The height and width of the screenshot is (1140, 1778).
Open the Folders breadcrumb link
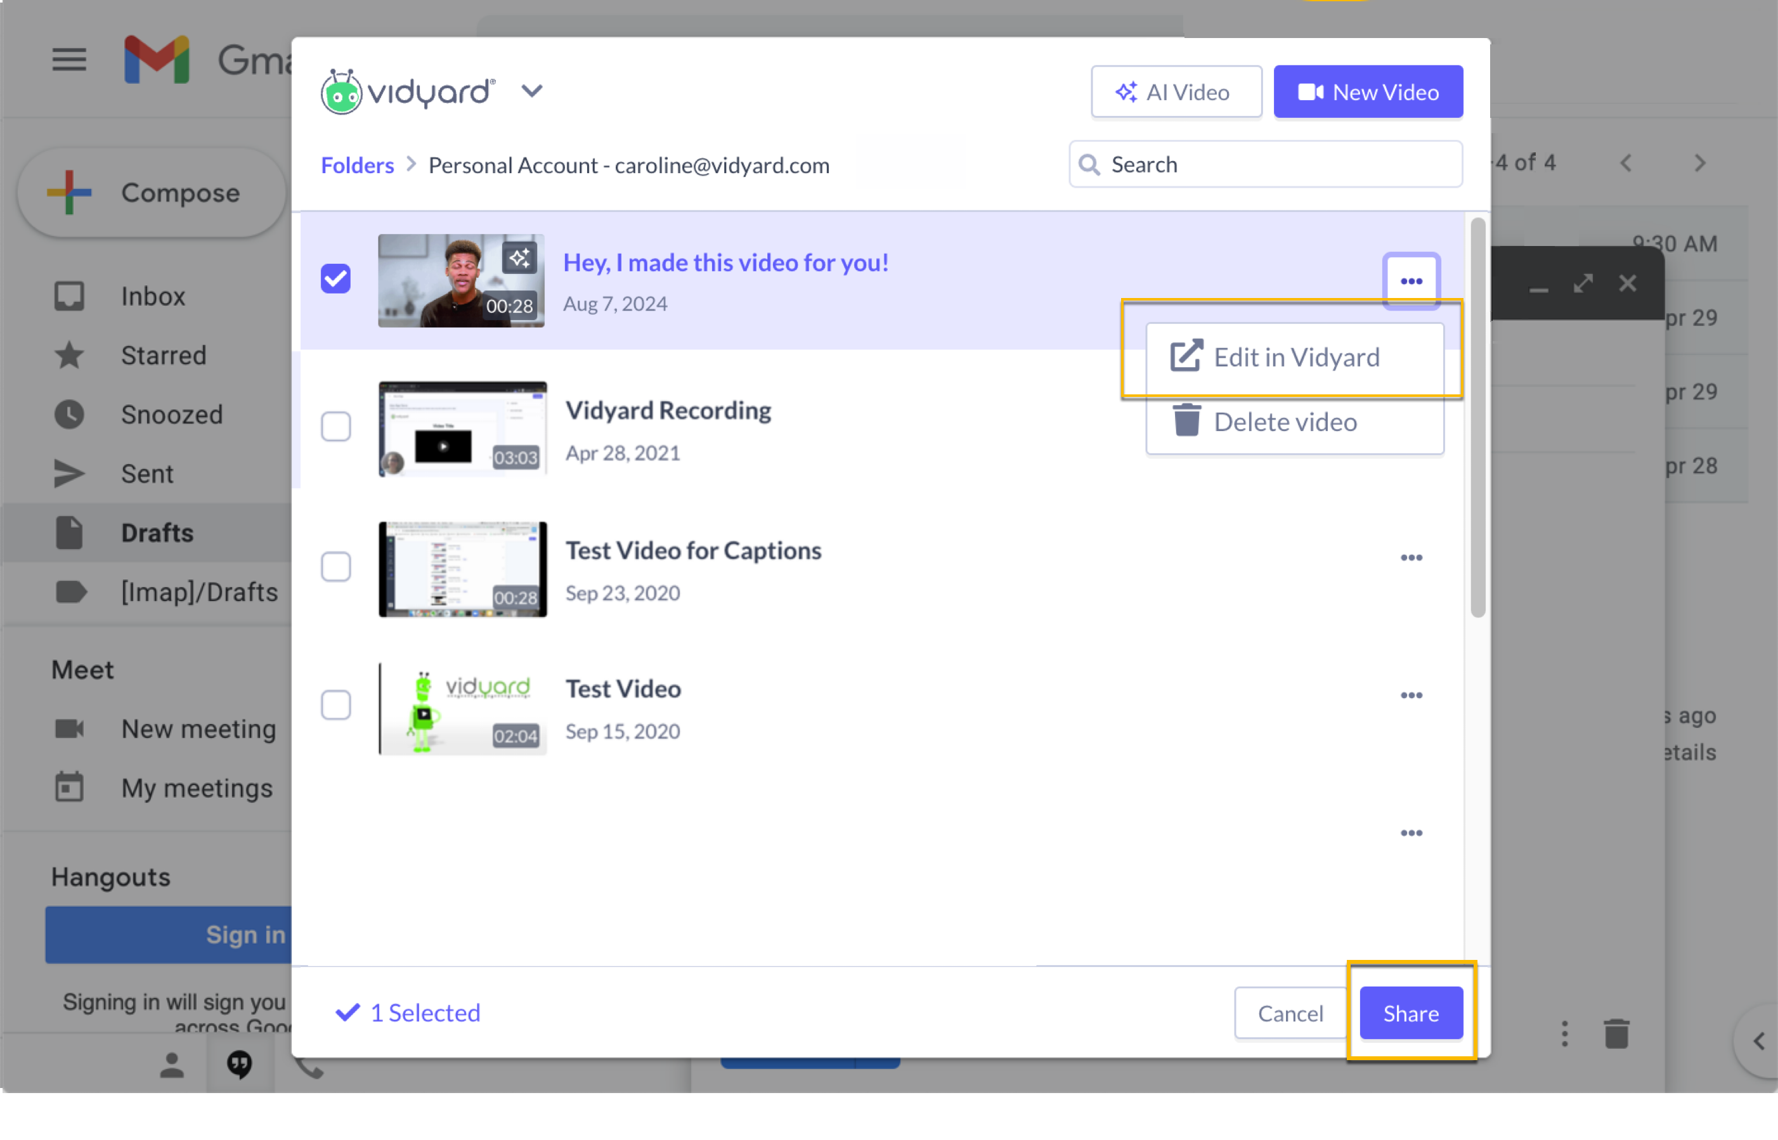pos(358,164)
